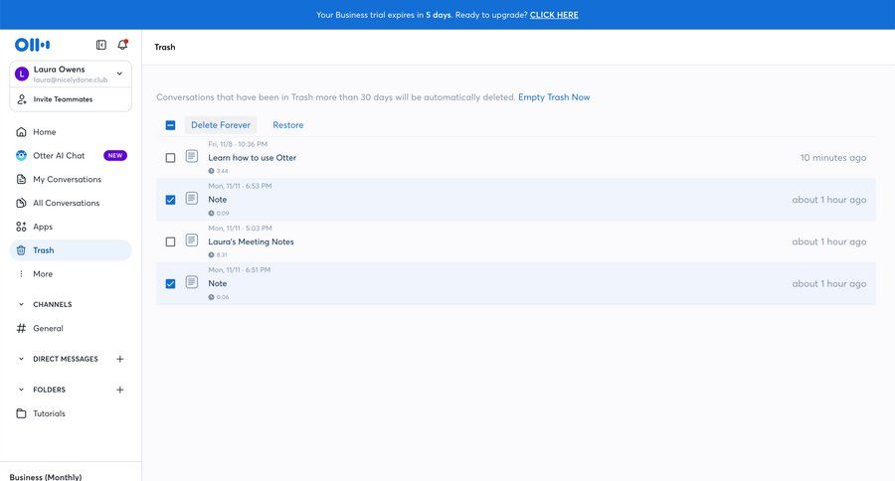Collapse the DIRECT MESSAGES section chevron
895x481 pixels.
[x=21, y=359]
